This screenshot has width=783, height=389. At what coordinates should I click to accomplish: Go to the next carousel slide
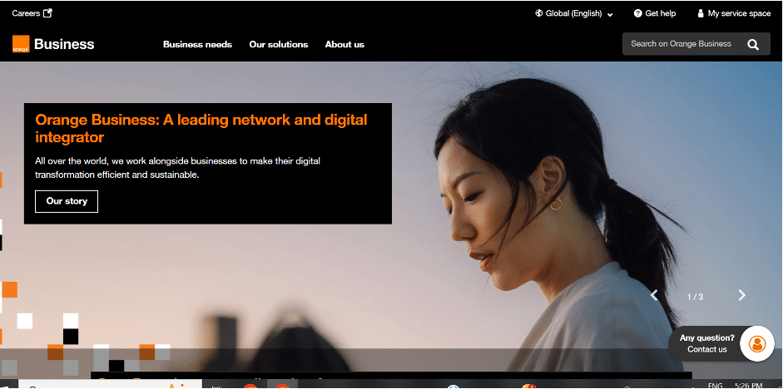[742, 295]
